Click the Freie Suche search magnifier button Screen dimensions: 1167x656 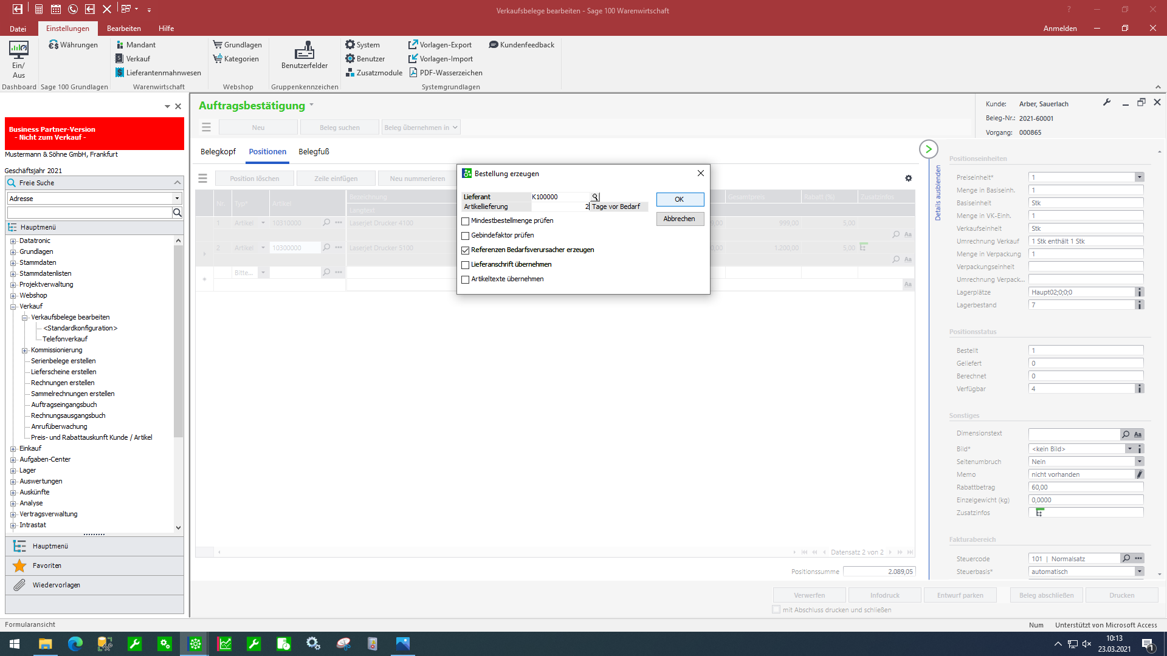[177, 213]
